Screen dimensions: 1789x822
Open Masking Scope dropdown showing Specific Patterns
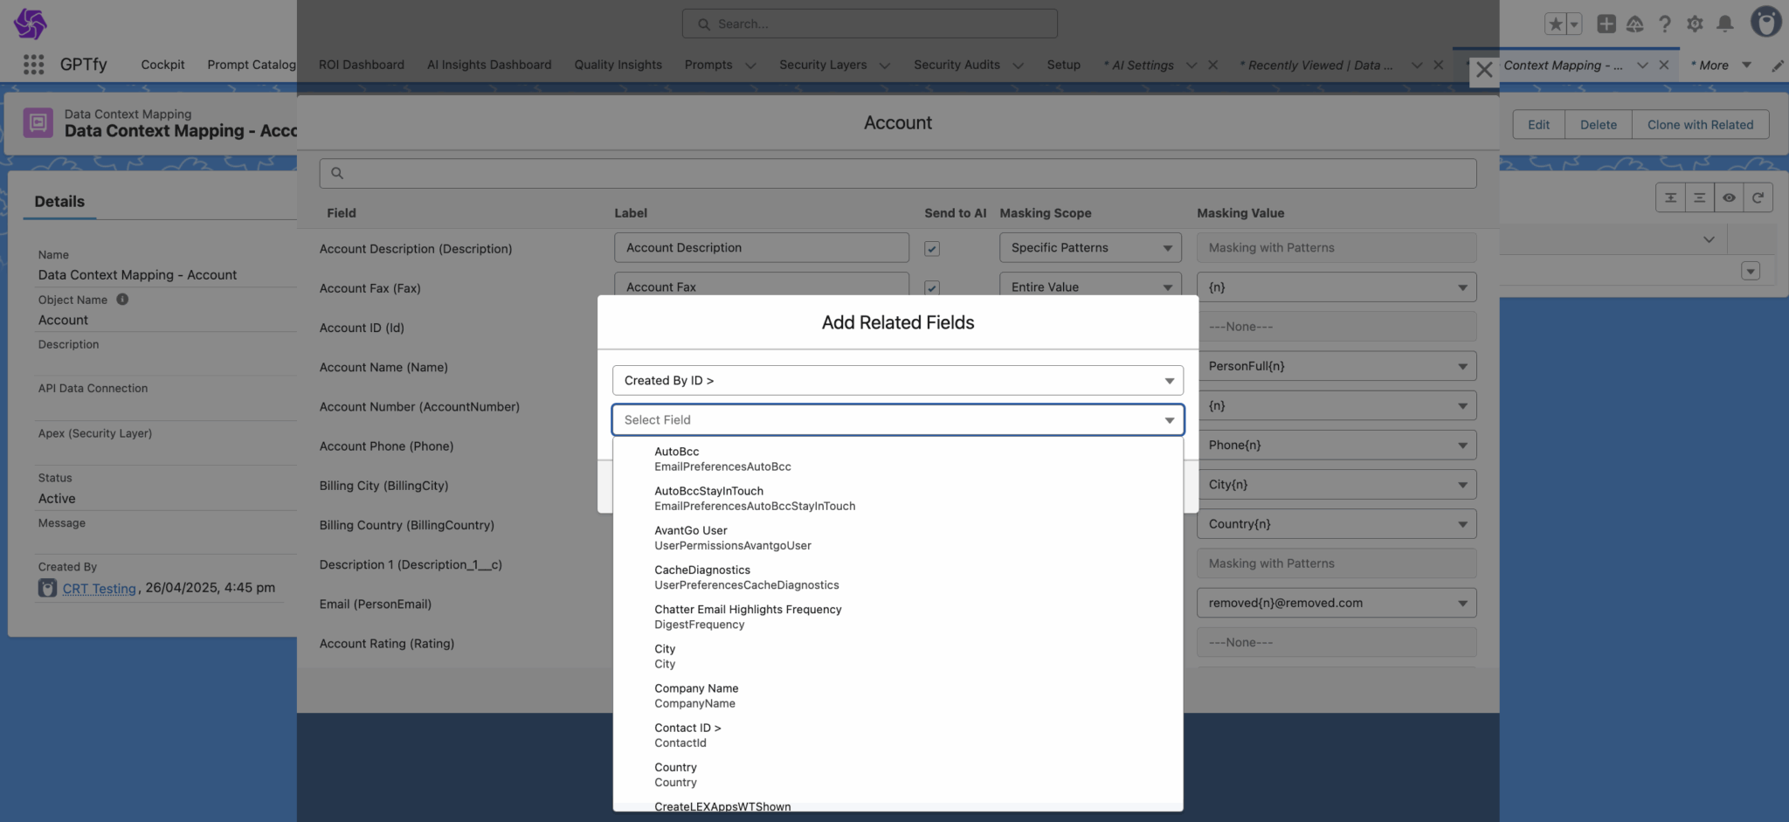[x=1089, y=248]
